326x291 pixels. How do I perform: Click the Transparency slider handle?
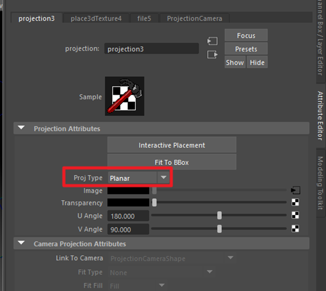coord(154,202)
